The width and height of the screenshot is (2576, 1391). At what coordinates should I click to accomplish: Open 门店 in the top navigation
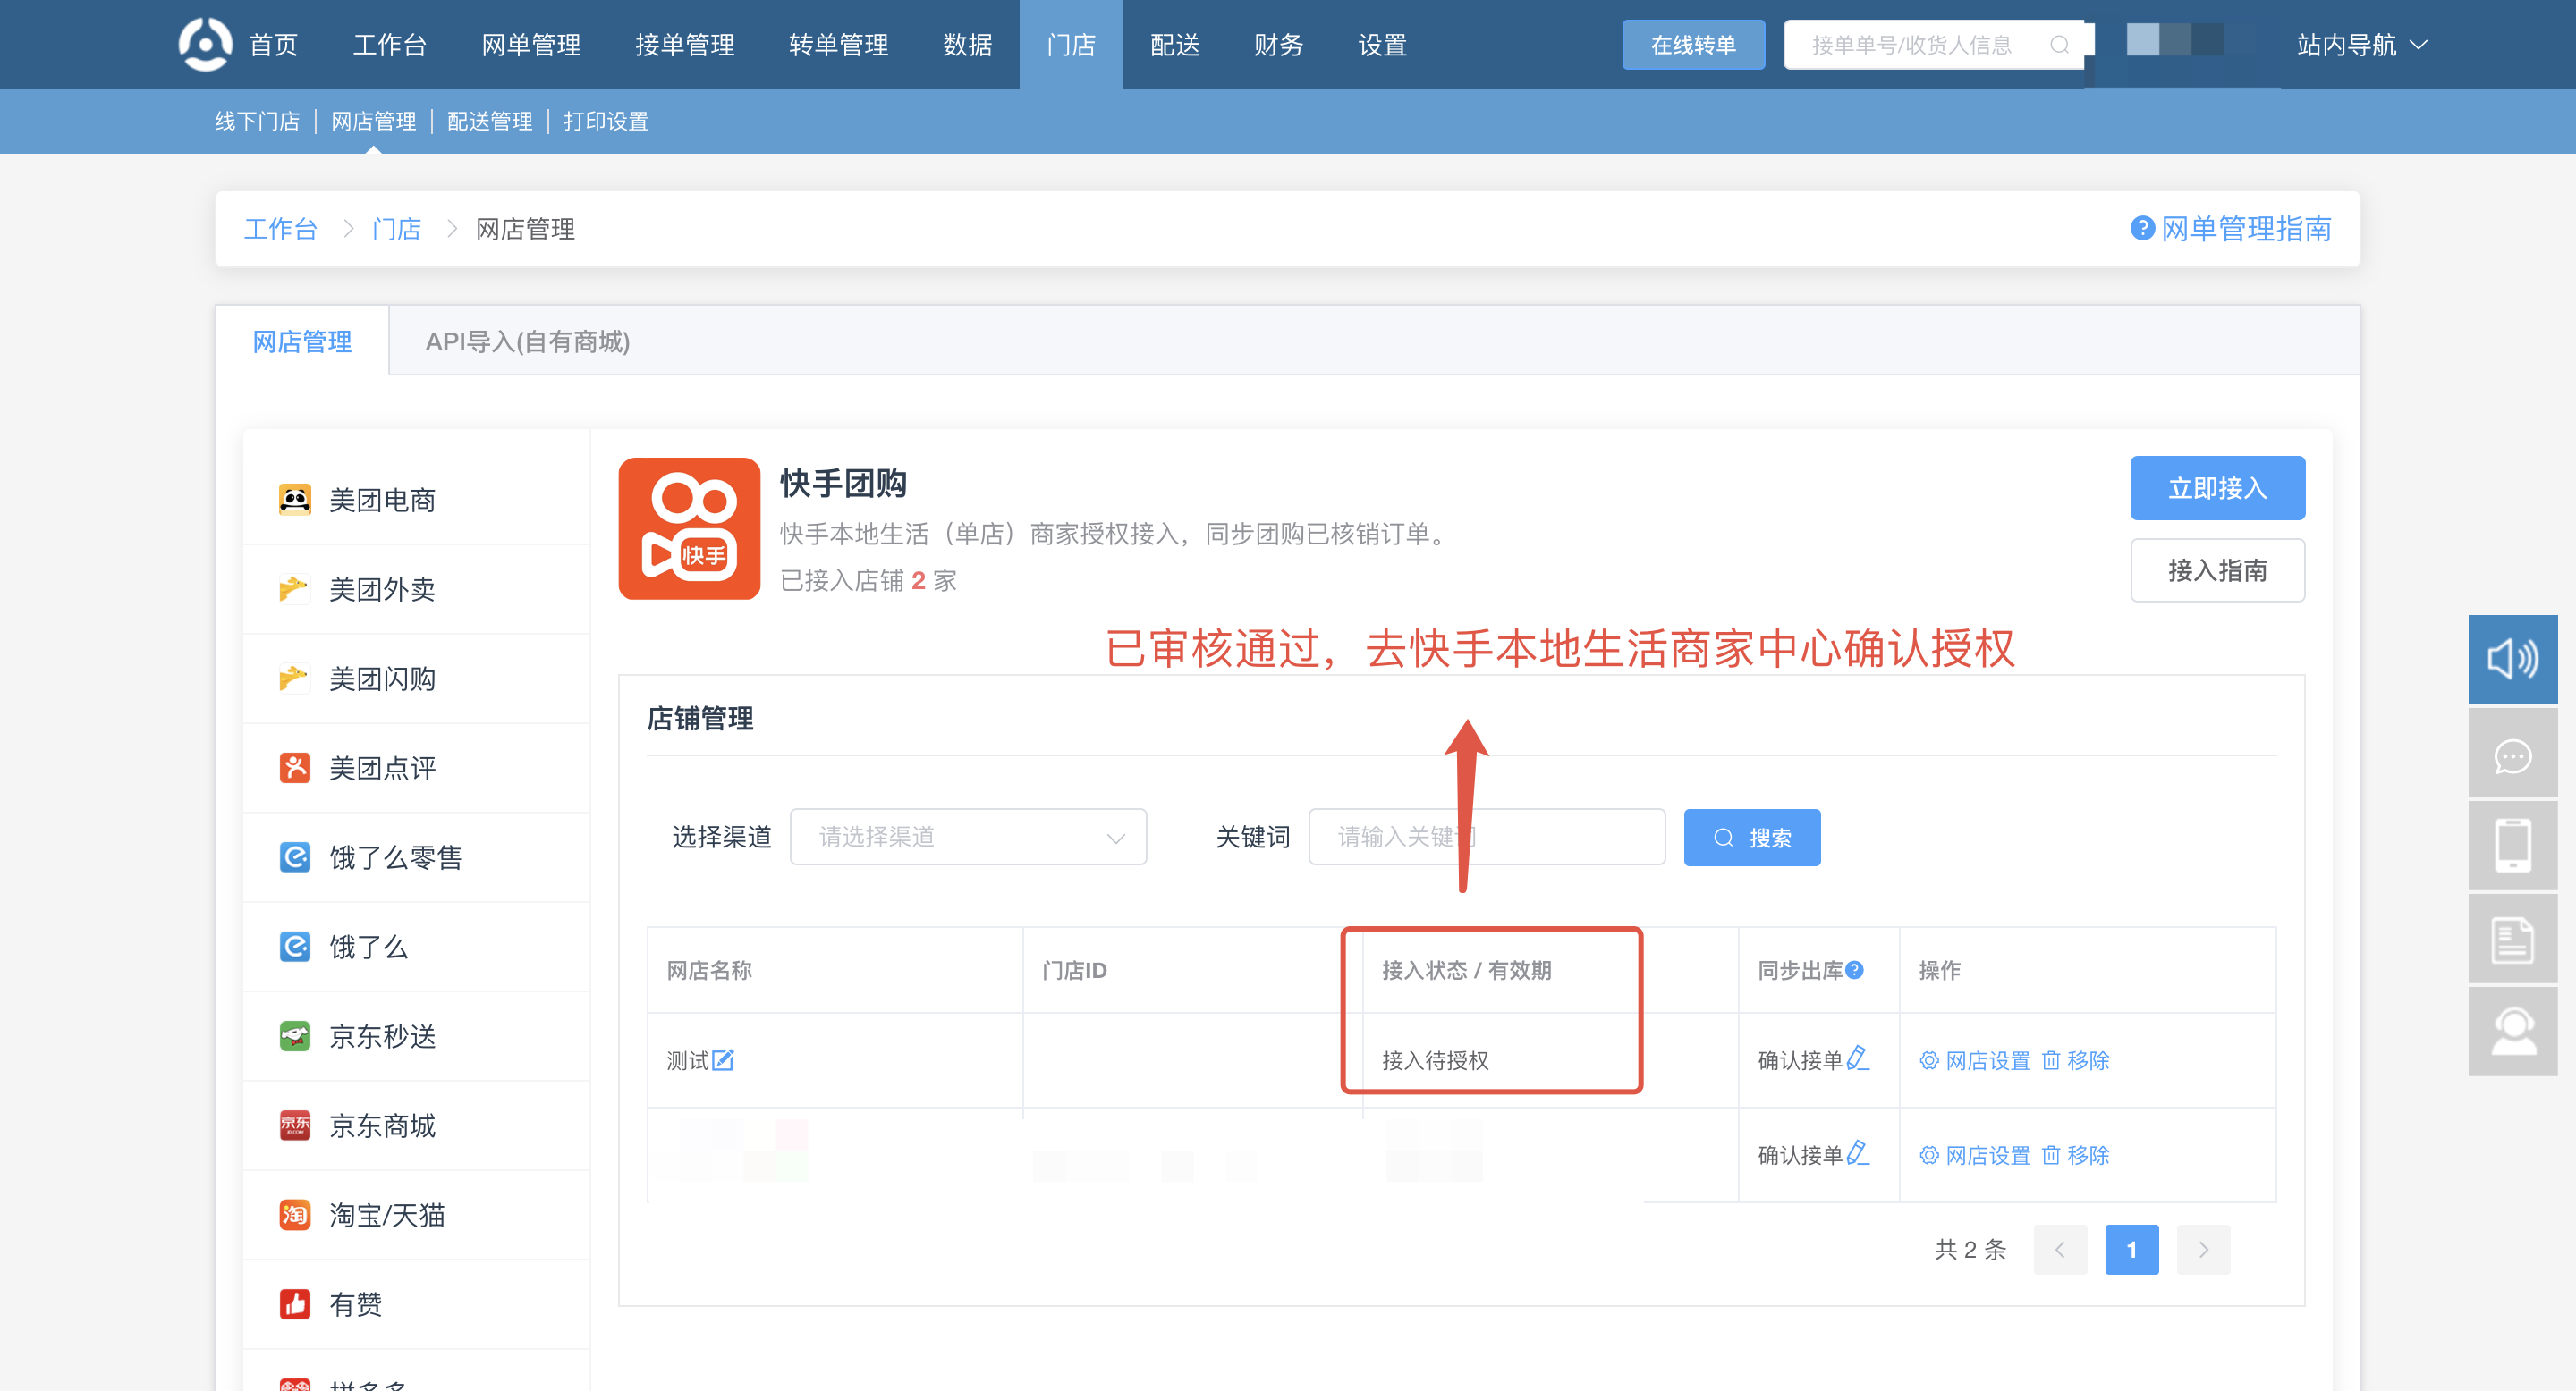[x=1071, y=45]
